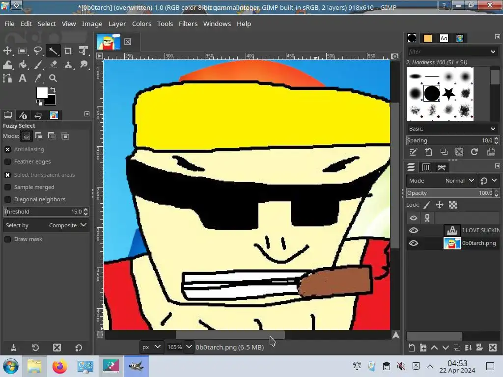The image size is (503, 377).
Task: Select the Zoom magnifier tool
Action: coord(53,78)
